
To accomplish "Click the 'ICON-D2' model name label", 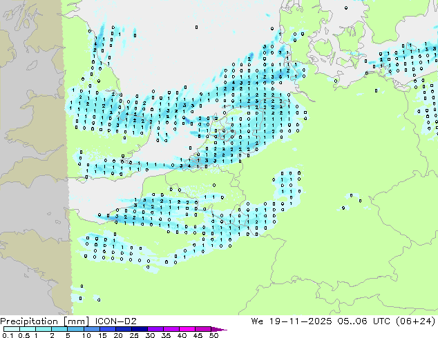I will tap(116, 321).
